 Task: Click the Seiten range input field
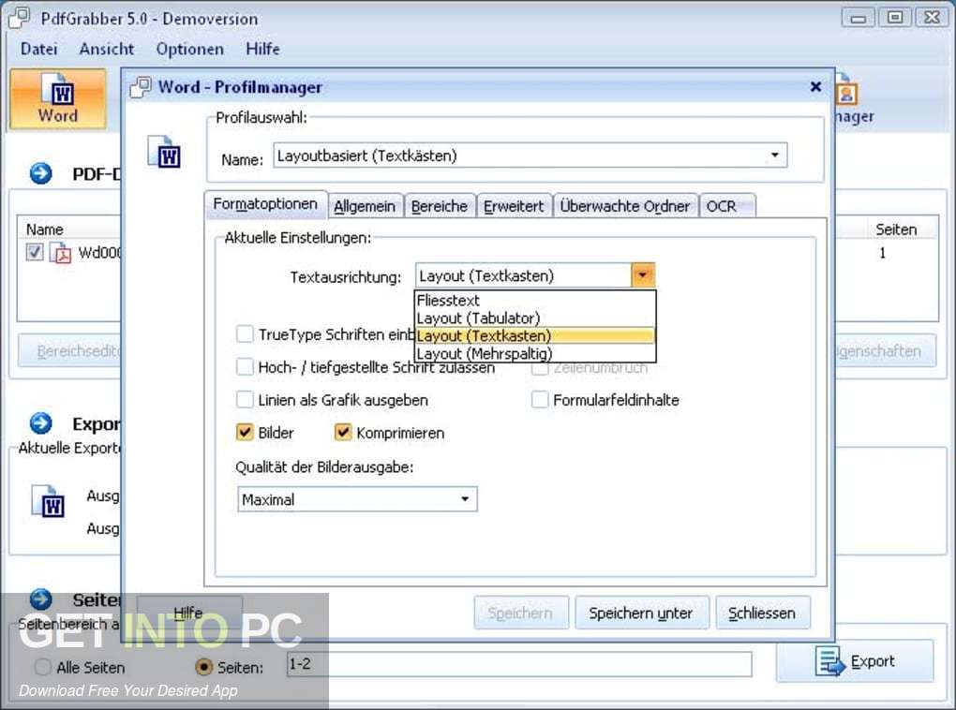(519, 664)
